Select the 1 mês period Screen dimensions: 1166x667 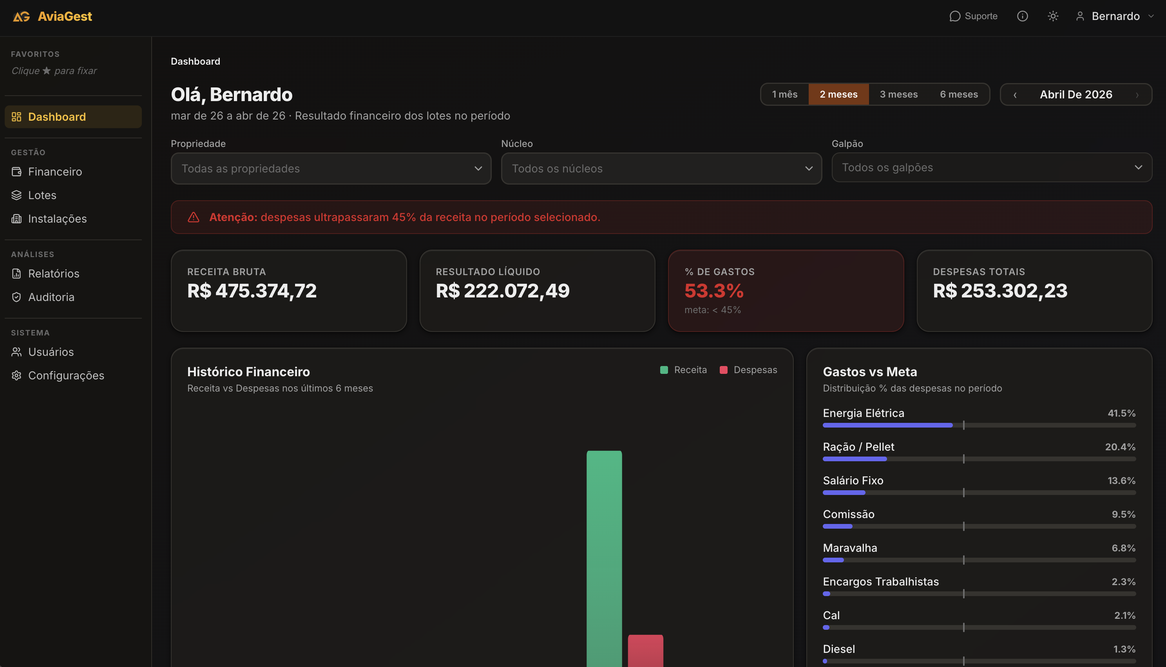[784, 94]
